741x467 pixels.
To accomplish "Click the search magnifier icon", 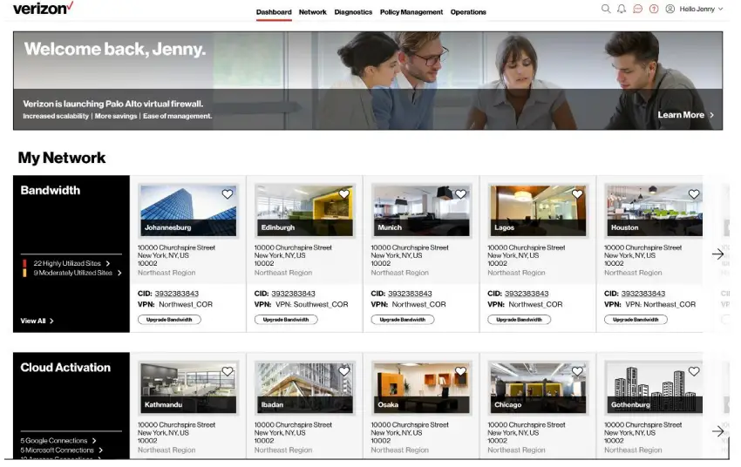I will click(x=605, y=9).
